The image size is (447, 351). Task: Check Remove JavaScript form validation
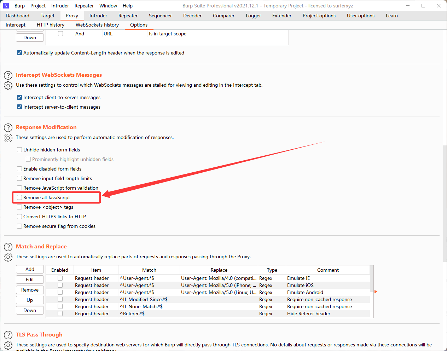click(19, 188)
